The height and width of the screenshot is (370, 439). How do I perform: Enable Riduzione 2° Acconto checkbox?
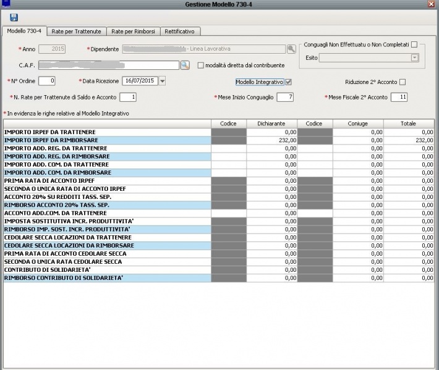click(x=403, y=82)
